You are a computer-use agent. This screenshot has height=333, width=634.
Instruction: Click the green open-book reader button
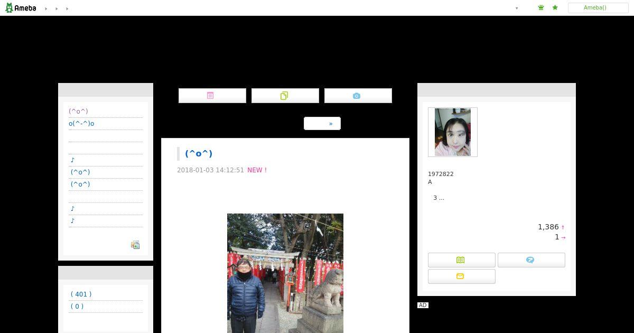462,260
